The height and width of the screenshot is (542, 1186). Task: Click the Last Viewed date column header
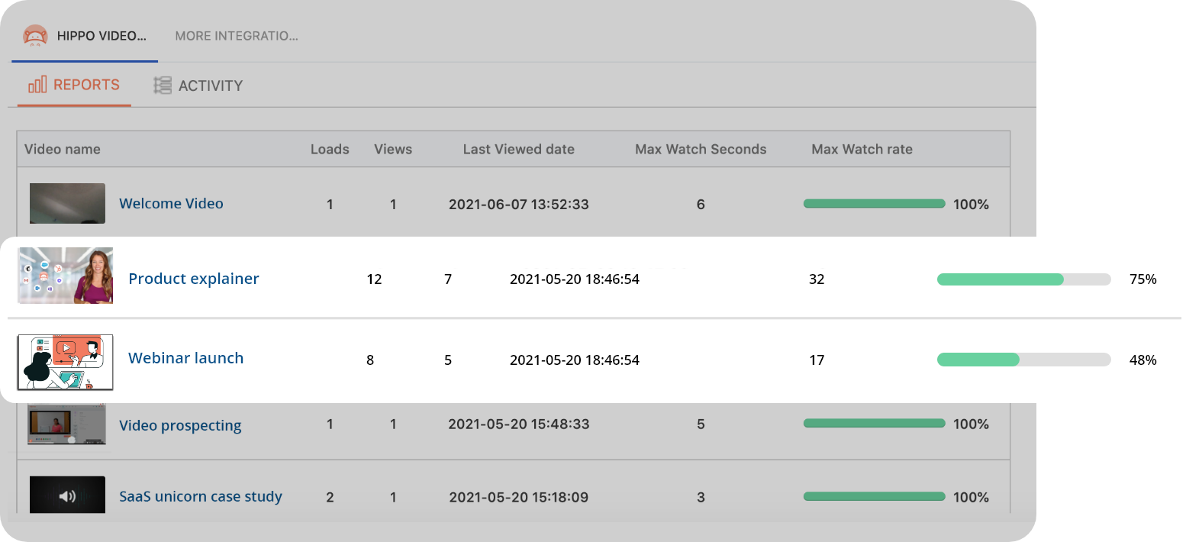[518, 150]
